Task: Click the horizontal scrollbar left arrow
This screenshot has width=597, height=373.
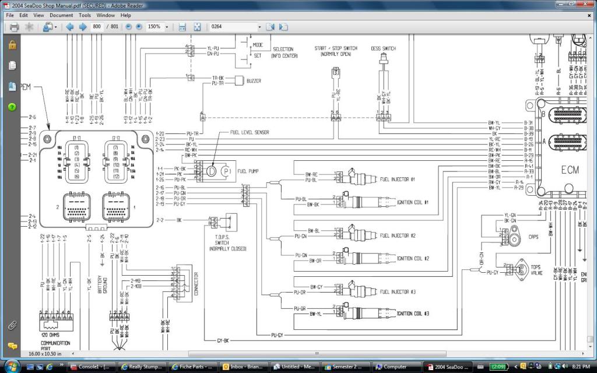Action: (x=73, y=354)
